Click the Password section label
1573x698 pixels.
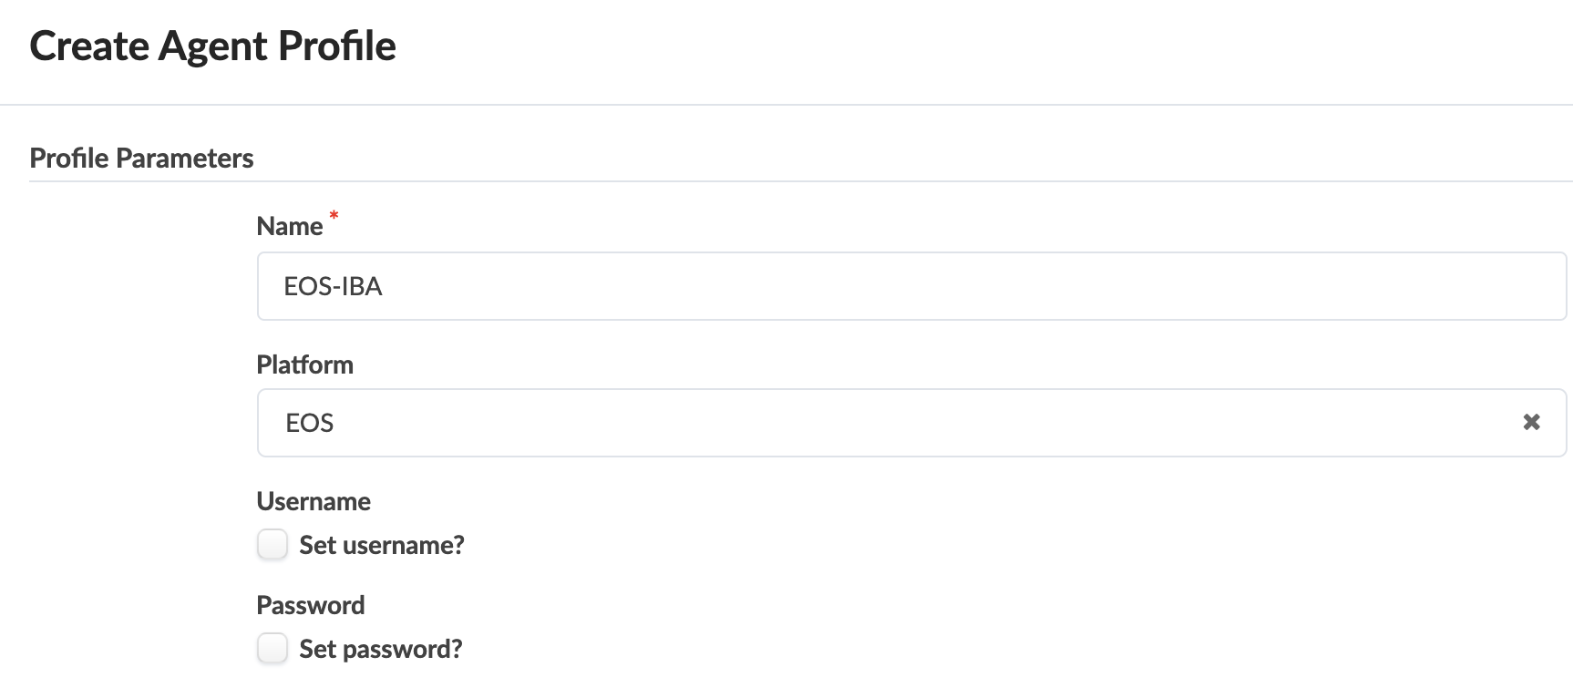point(311,605)
